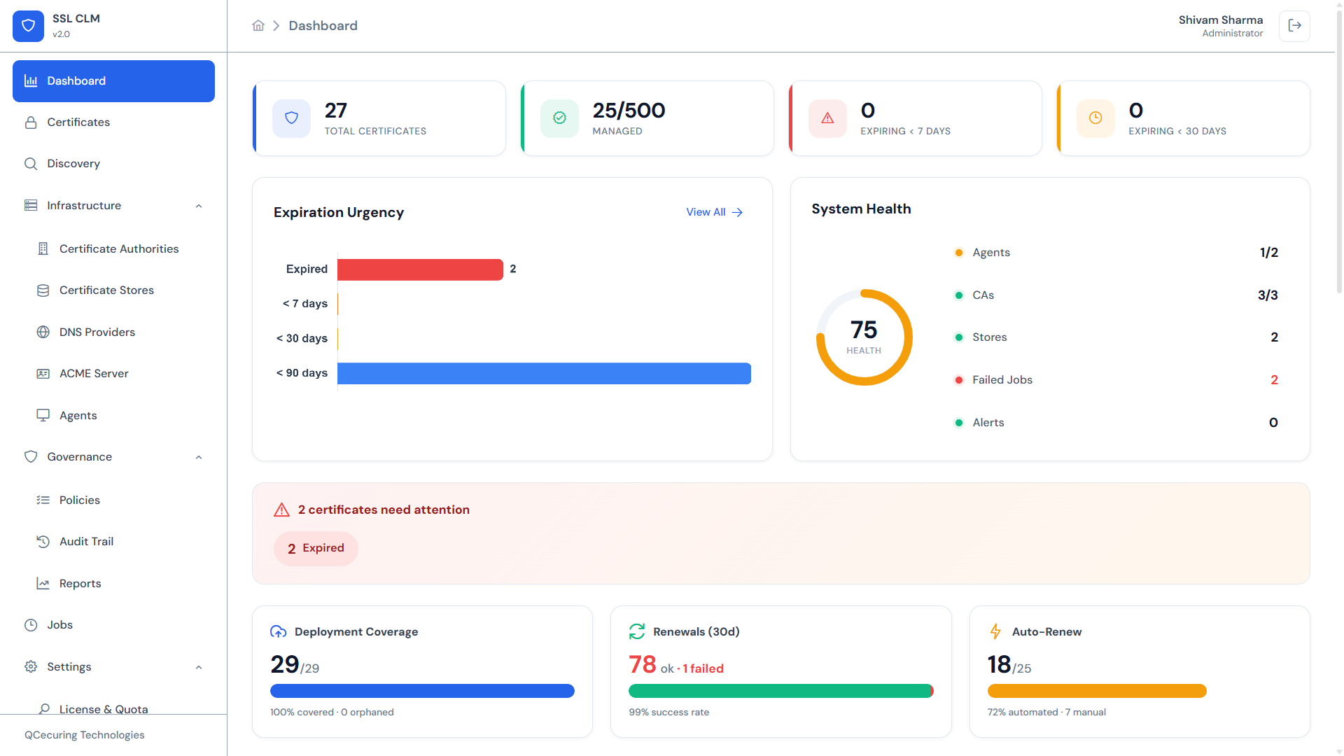1344x756 pixels.
Task: Click the green managed checkmark icon
Action: pos(559,118)
